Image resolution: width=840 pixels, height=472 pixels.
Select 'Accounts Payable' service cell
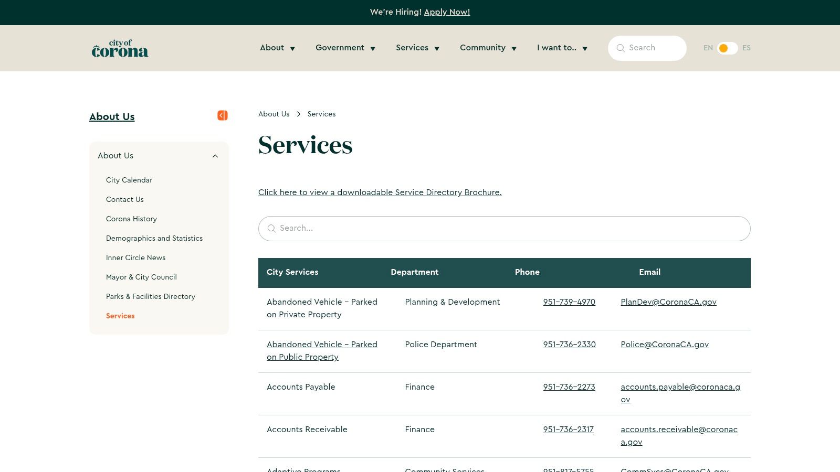point(301,387)
